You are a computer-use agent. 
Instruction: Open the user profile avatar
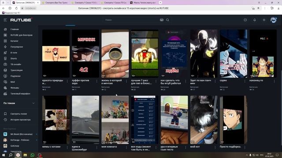point(274,20)
